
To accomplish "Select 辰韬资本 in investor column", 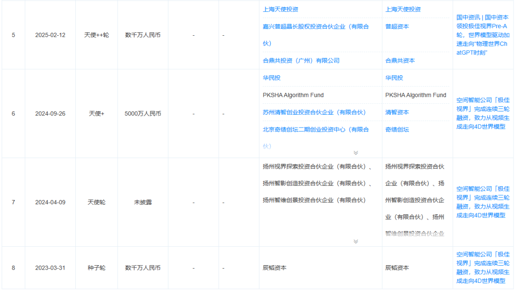I will 275,268.
